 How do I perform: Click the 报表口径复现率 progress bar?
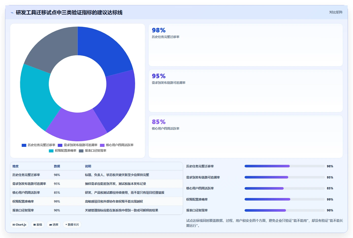(x=284, y=210)
